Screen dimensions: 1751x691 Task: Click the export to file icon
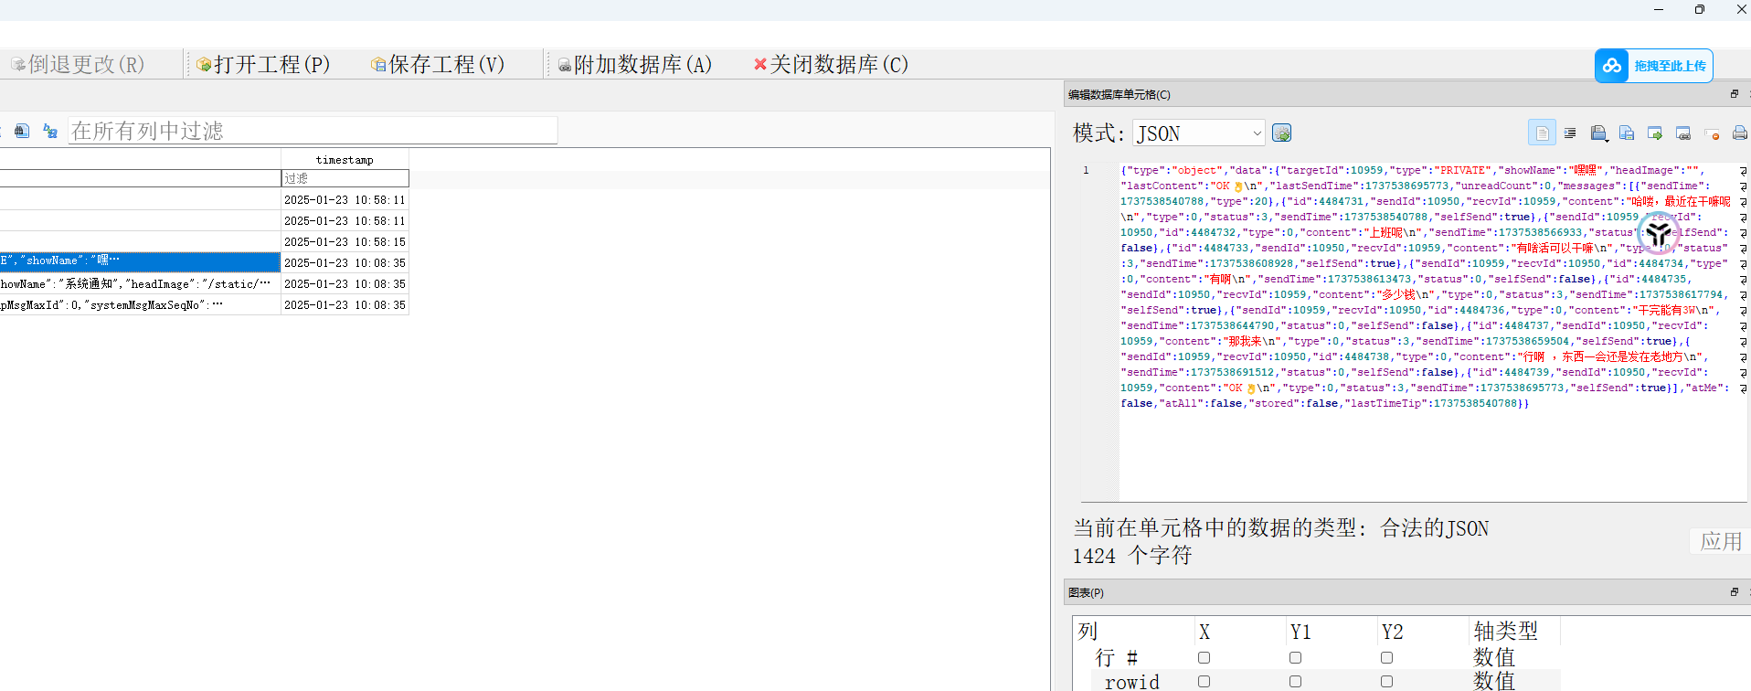pos(1655,133)
